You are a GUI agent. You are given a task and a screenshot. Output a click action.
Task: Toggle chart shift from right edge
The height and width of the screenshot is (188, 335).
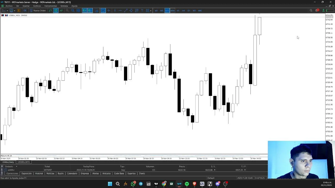point(90,10)
